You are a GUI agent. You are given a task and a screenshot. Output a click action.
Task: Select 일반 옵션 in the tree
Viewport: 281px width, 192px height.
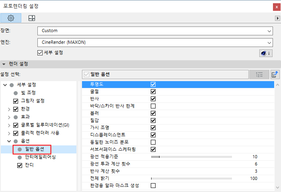pyautogui.click(x=35, y=149)
